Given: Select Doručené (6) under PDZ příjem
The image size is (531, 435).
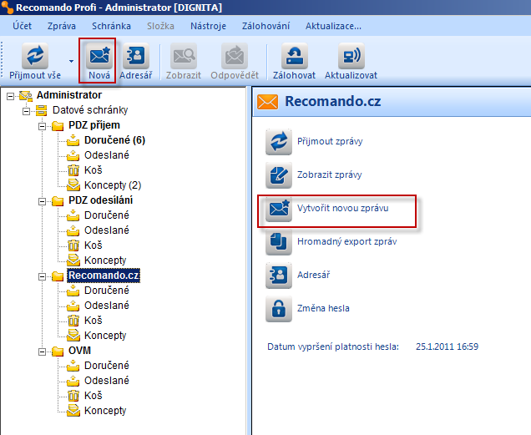Looking at the screenshot, I should click(x=114, y=140).
